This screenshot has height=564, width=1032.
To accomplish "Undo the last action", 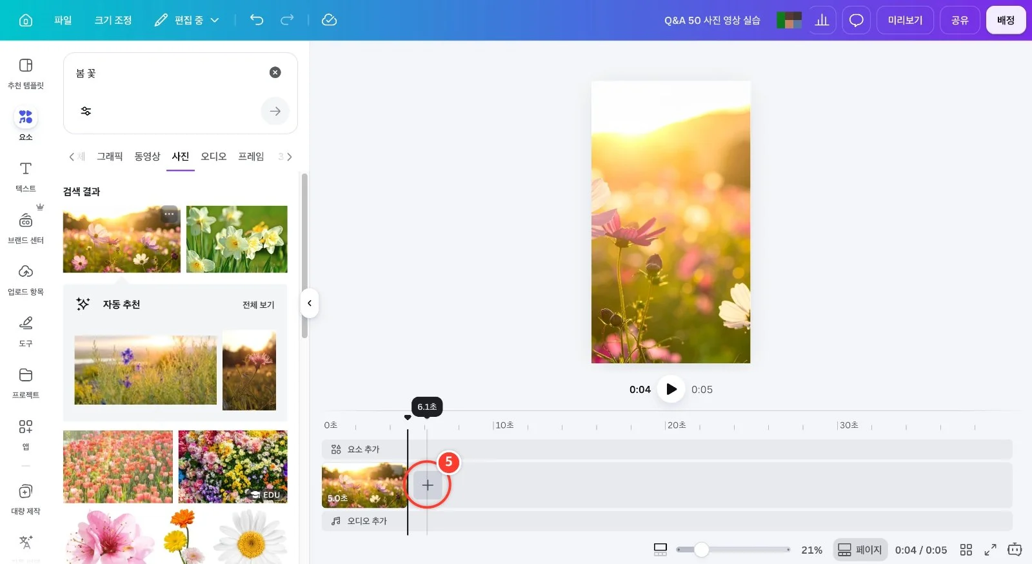I will (257, 20).
